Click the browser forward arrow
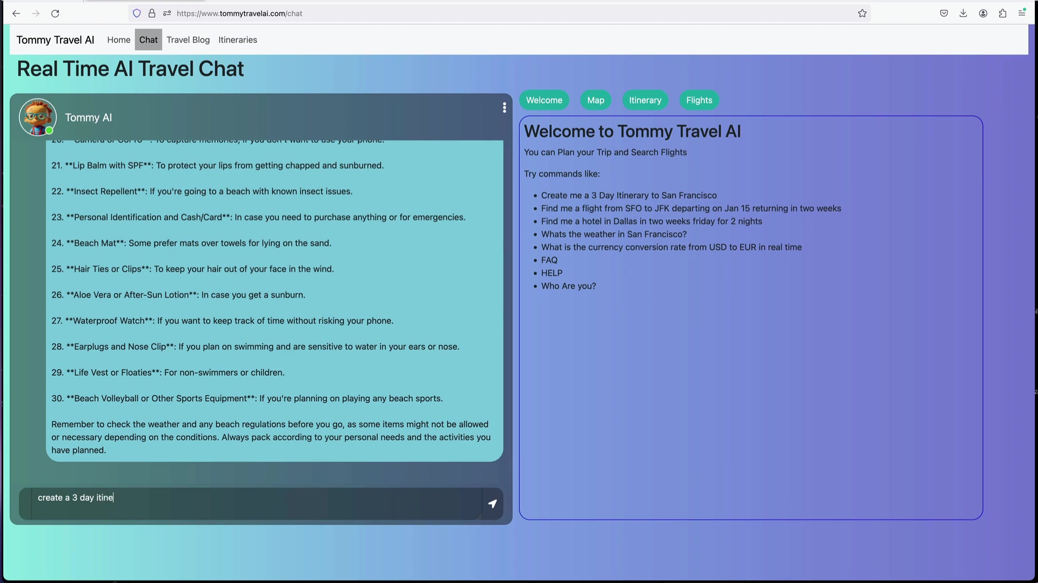Image resolution: width=1038 pixels, height=583 pixels. pyautogui.click(x=36, y=13)
